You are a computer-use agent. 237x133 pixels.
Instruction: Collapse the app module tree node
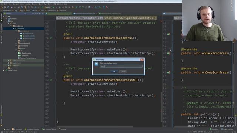pyautogui.click(x=4, y=16)
